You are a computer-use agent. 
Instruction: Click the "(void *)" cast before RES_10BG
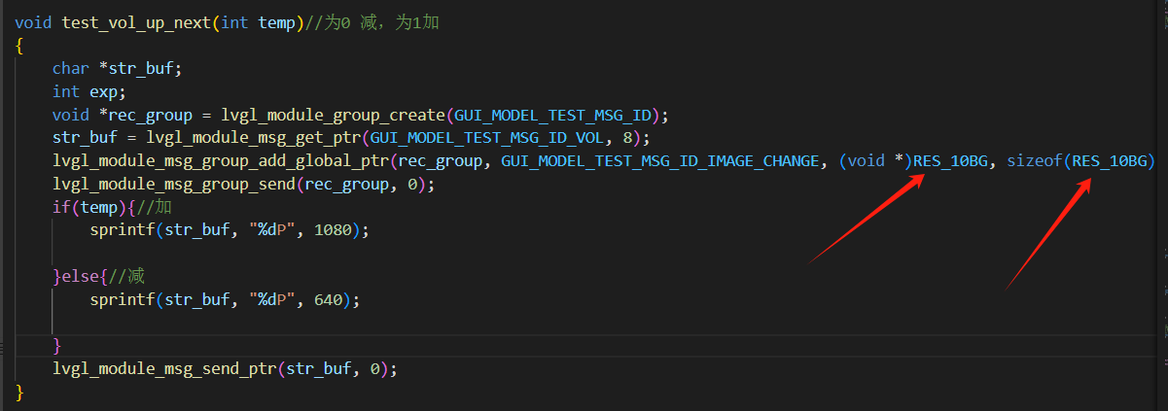[874, 160]
